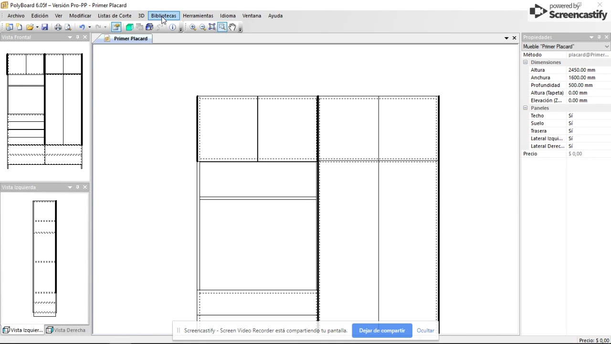Open the Vista Izquierda panel dropdown arrow
Screen dimensions: 611x344
(x=70, y=187)
